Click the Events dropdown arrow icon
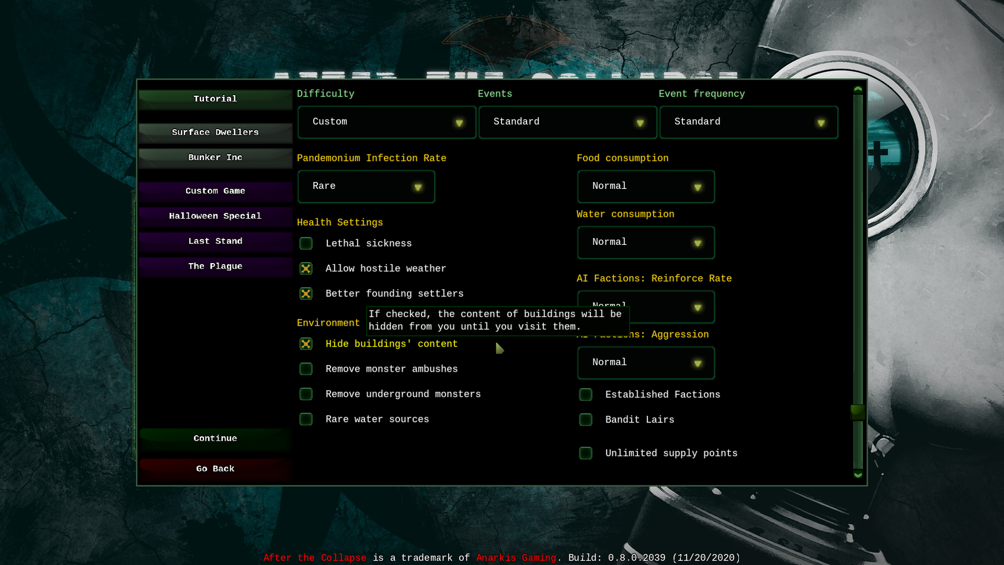 point(640,123)
